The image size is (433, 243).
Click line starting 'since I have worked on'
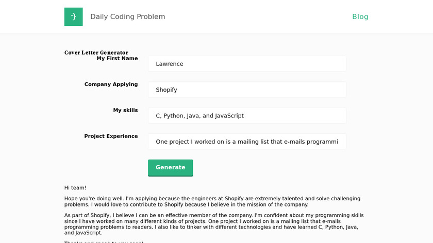point(210,221)
